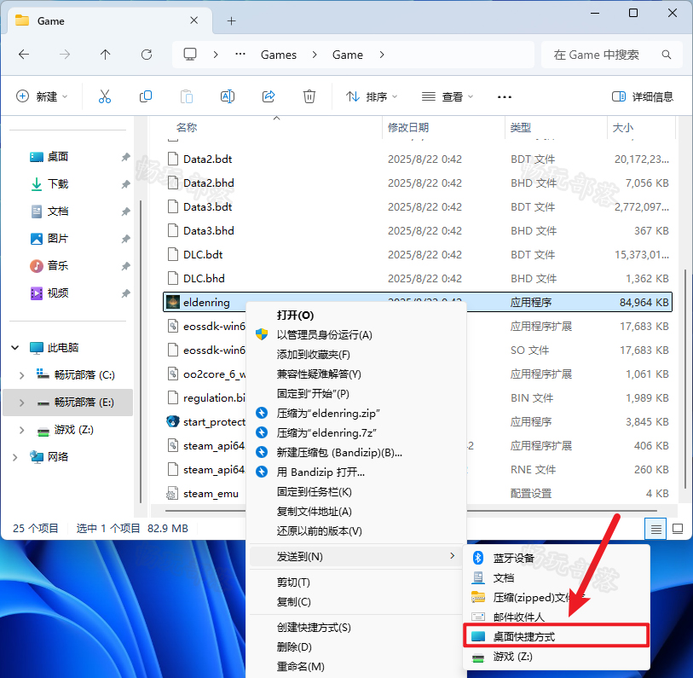Click the This PC monitor icon in address bar
This screenshot has height=678, width=693.
[190, 55]
